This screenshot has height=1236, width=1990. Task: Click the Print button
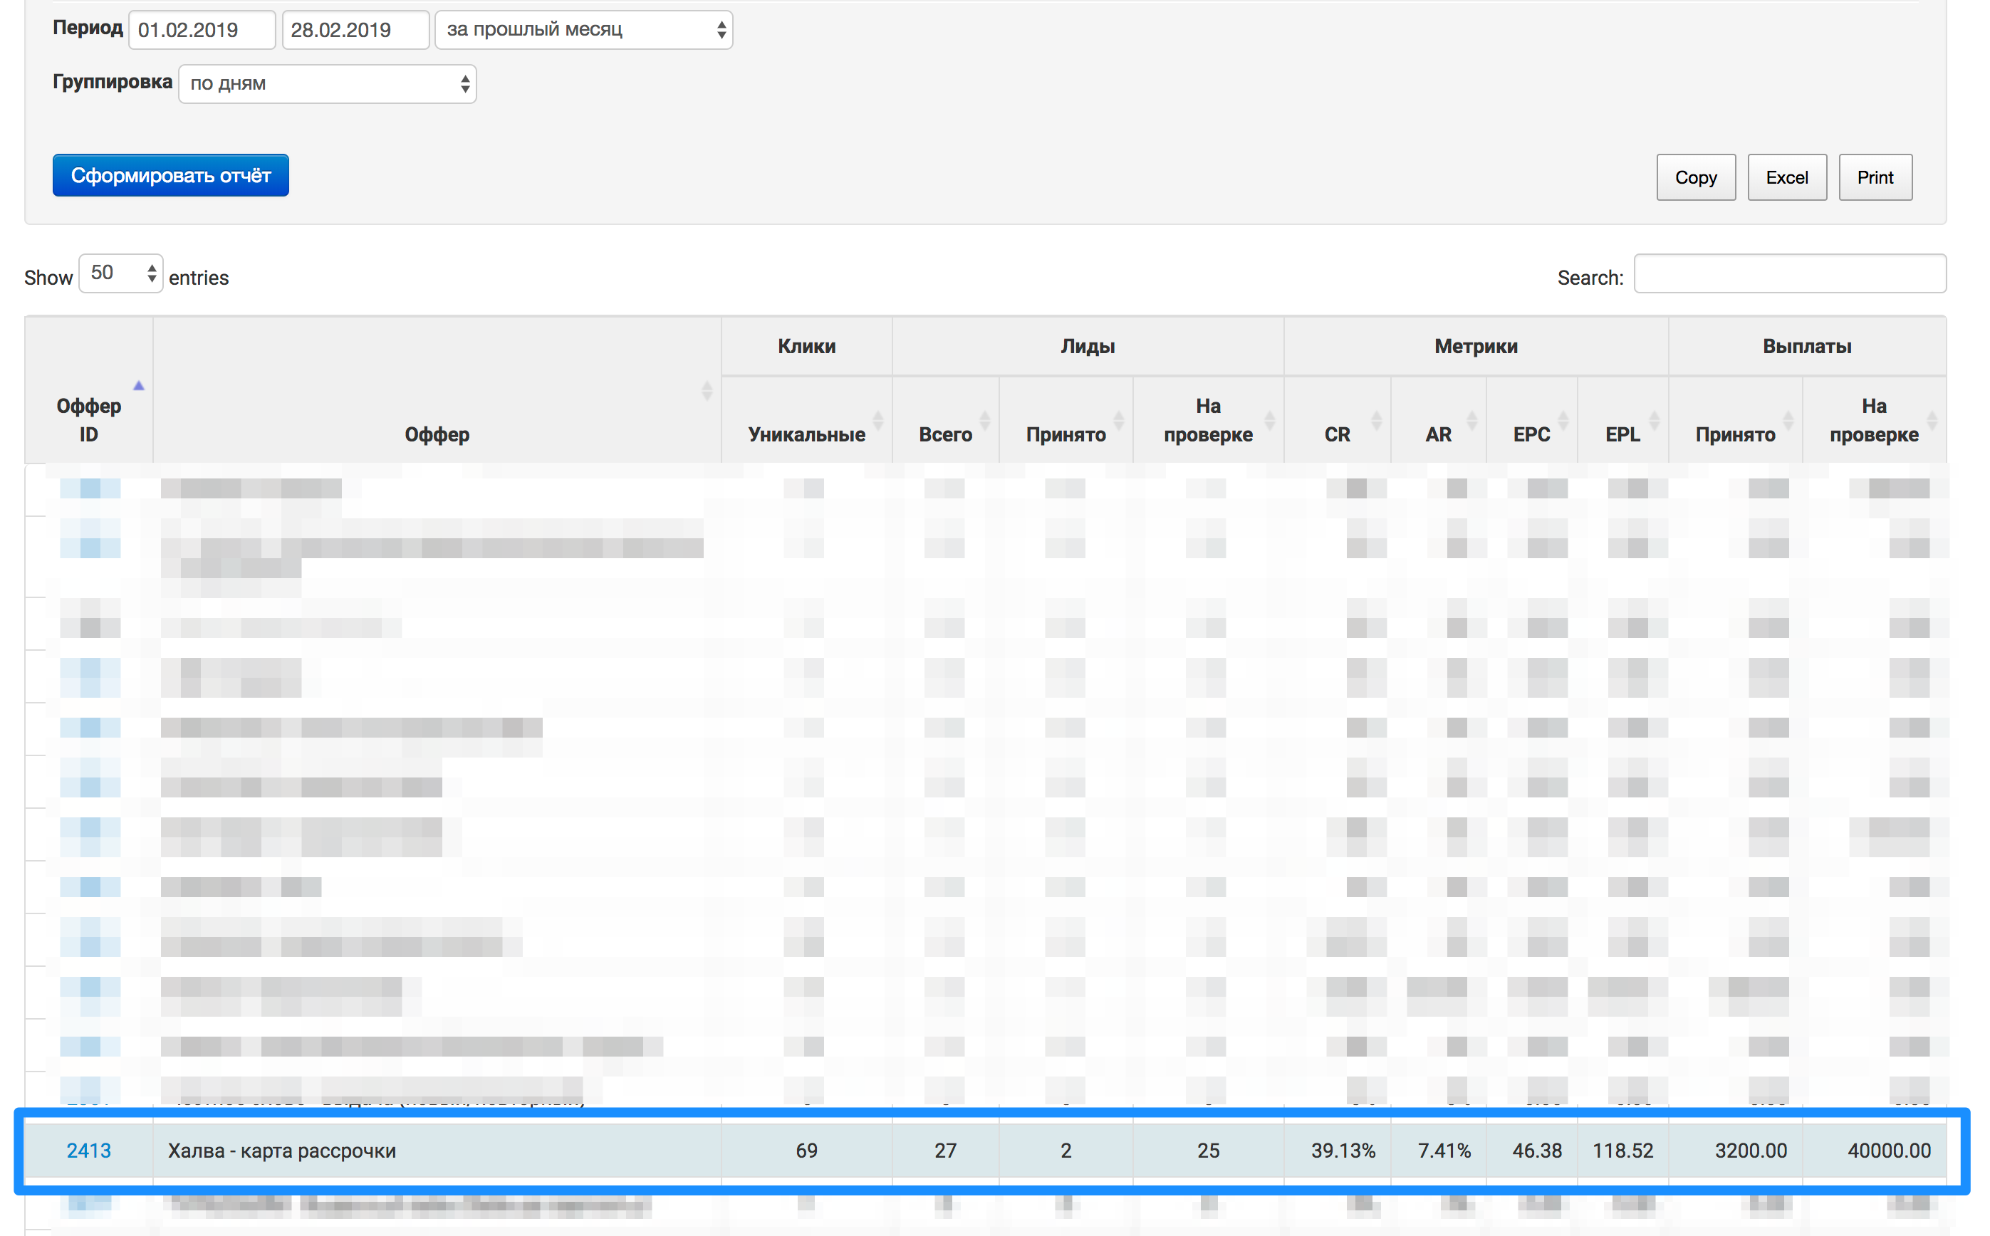click(1874, 177)
